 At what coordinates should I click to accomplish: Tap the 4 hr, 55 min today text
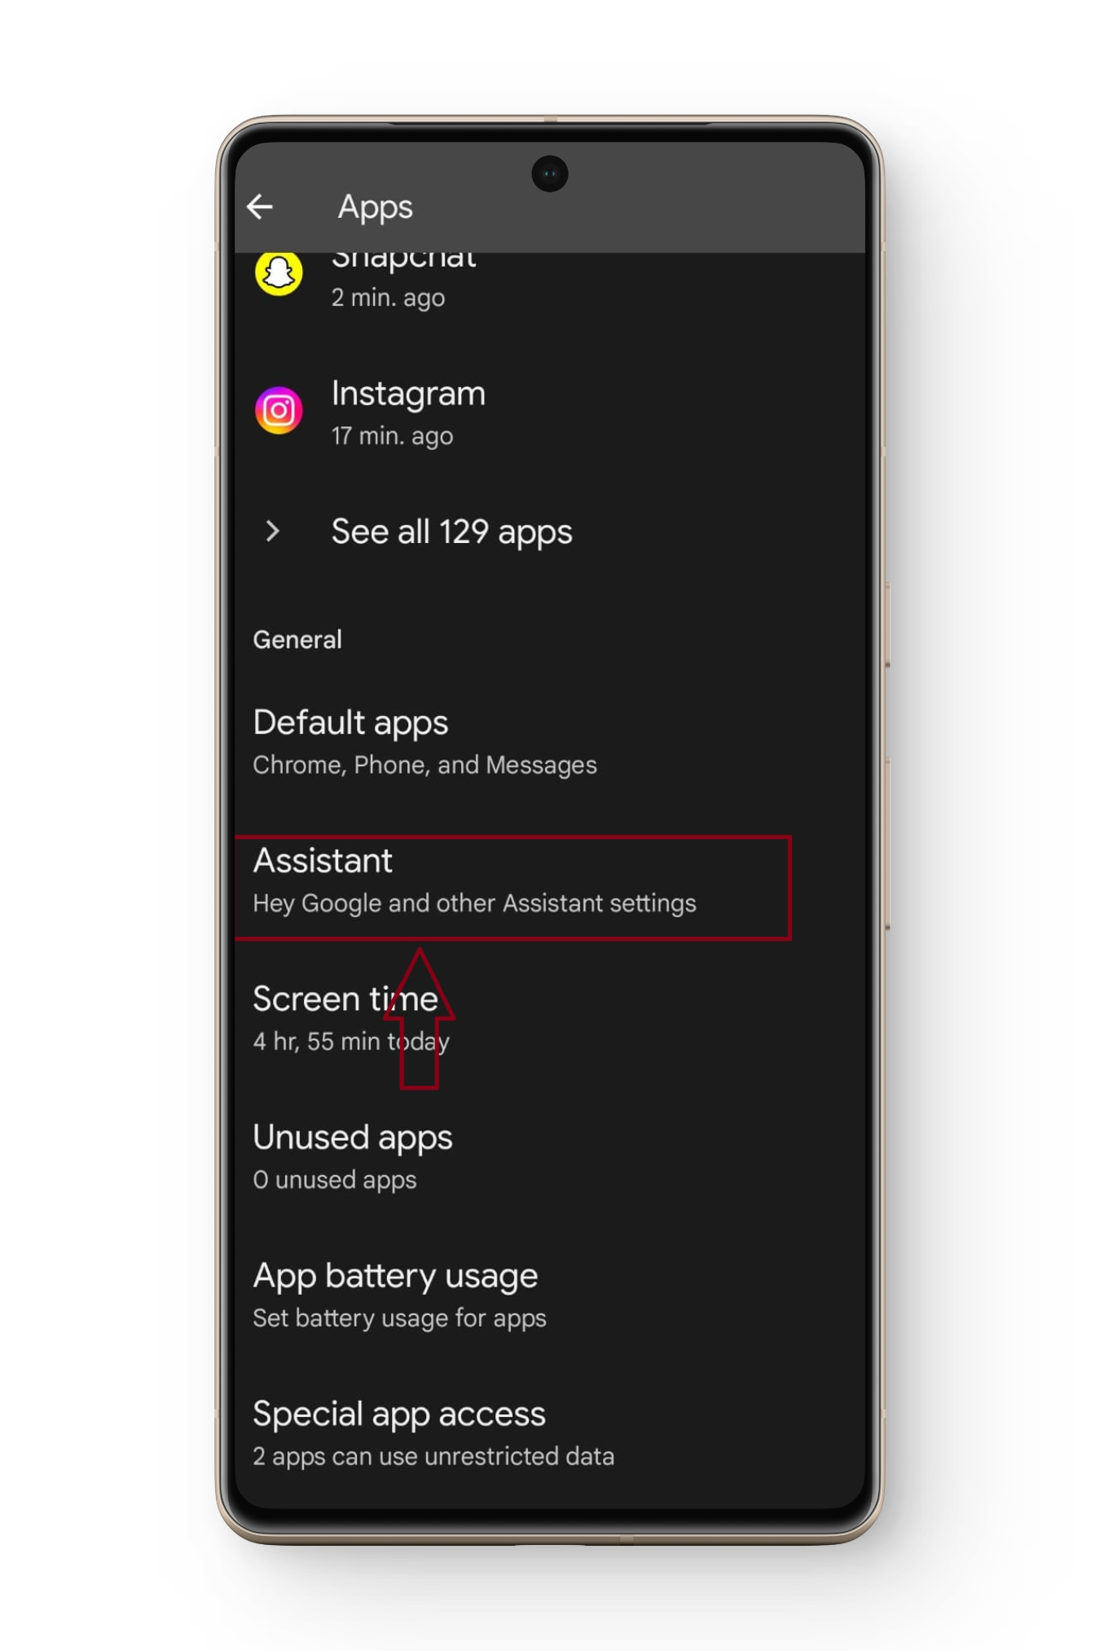click(x=351, y=1041)
